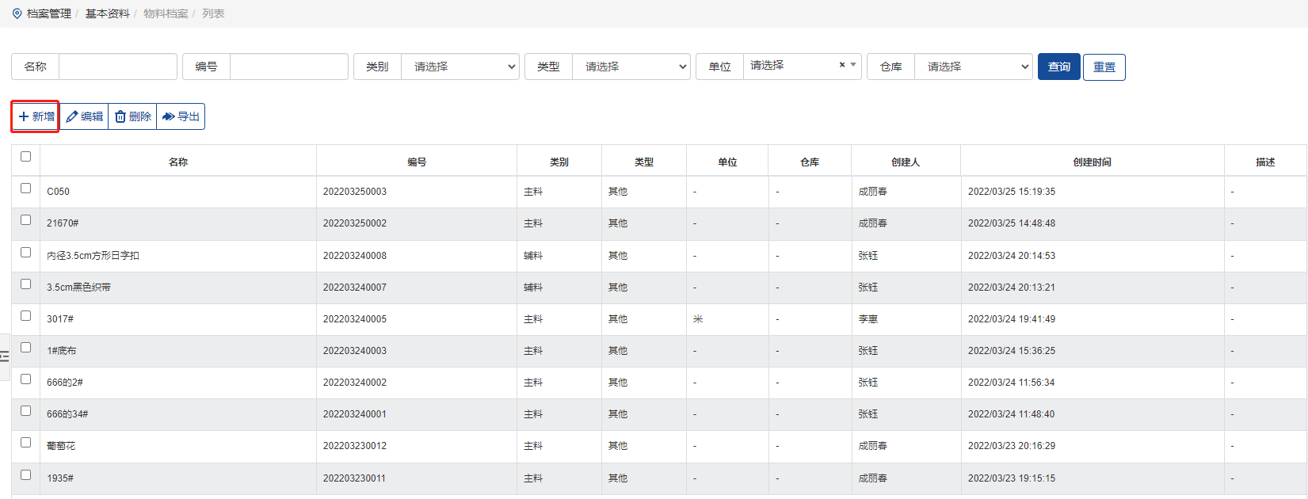Tick the select-all checkbox in table header

point(26,157)
